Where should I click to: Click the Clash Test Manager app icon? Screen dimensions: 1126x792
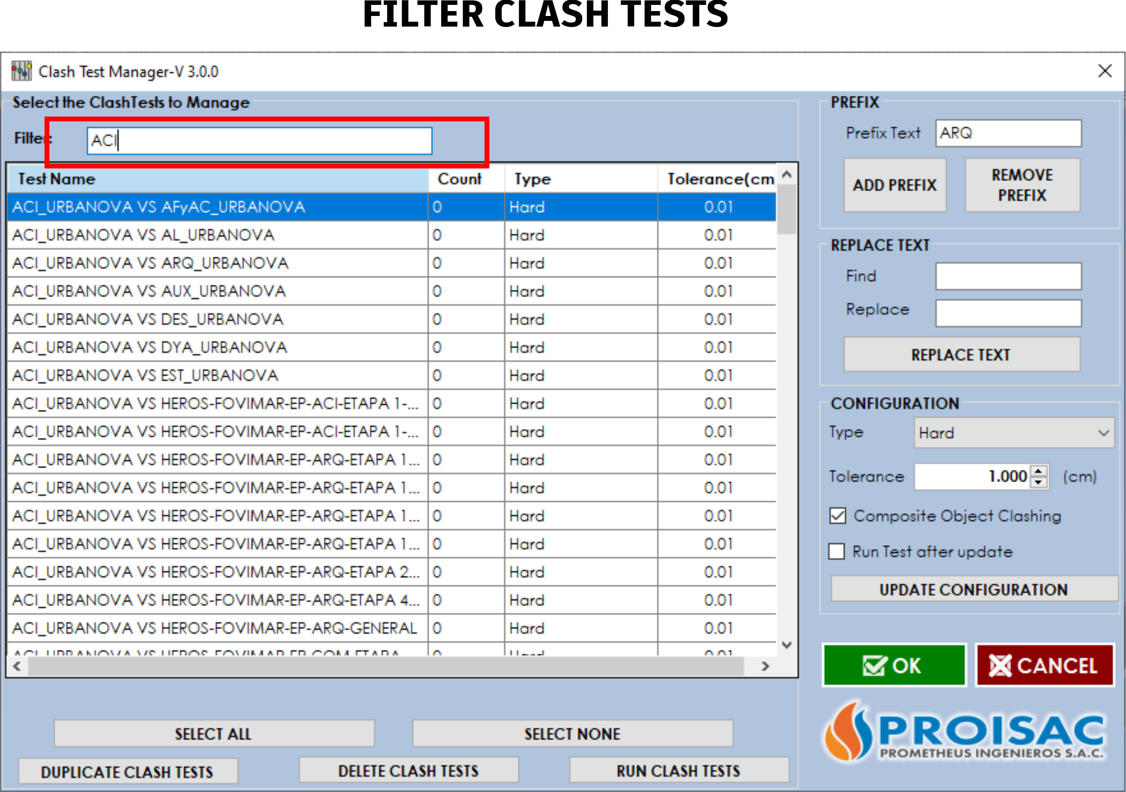coord(22,72)
